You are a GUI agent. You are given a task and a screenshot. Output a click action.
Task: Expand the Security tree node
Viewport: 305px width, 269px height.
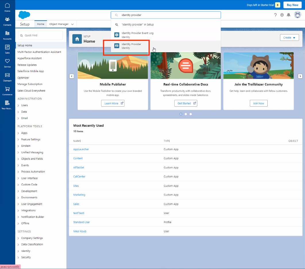[18, 258]
